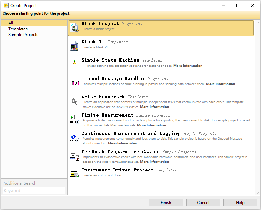This screenshot has width=261, height=210.
Task: Select the Sample Projects category
Action: pyautogui.click(x=23, y=35)
